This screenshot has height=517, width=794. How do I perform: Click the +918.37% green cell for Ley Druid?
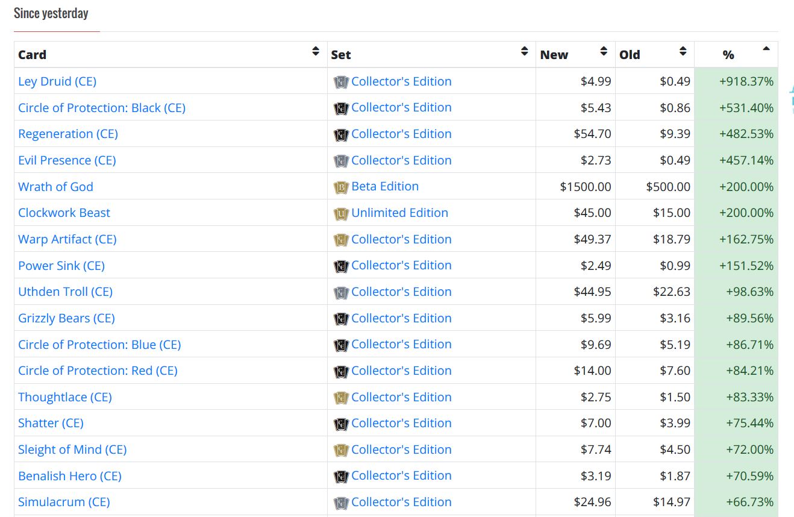746,81
